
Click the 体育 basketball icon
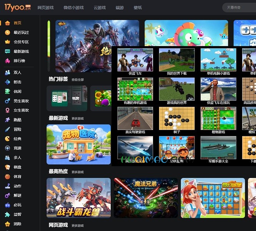pyautogui.click(x=7, y=176)
